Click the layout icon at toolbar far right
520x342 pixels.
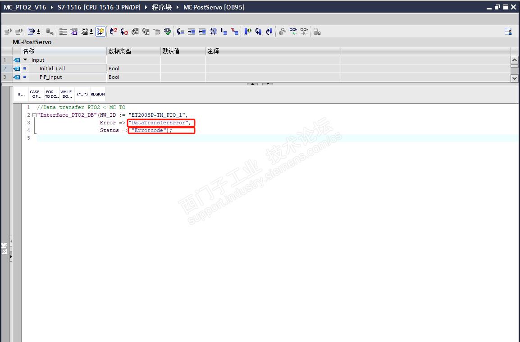click(x=508, y=32)
